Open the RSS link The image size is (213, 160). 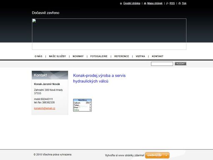click(x=172, y=3)
